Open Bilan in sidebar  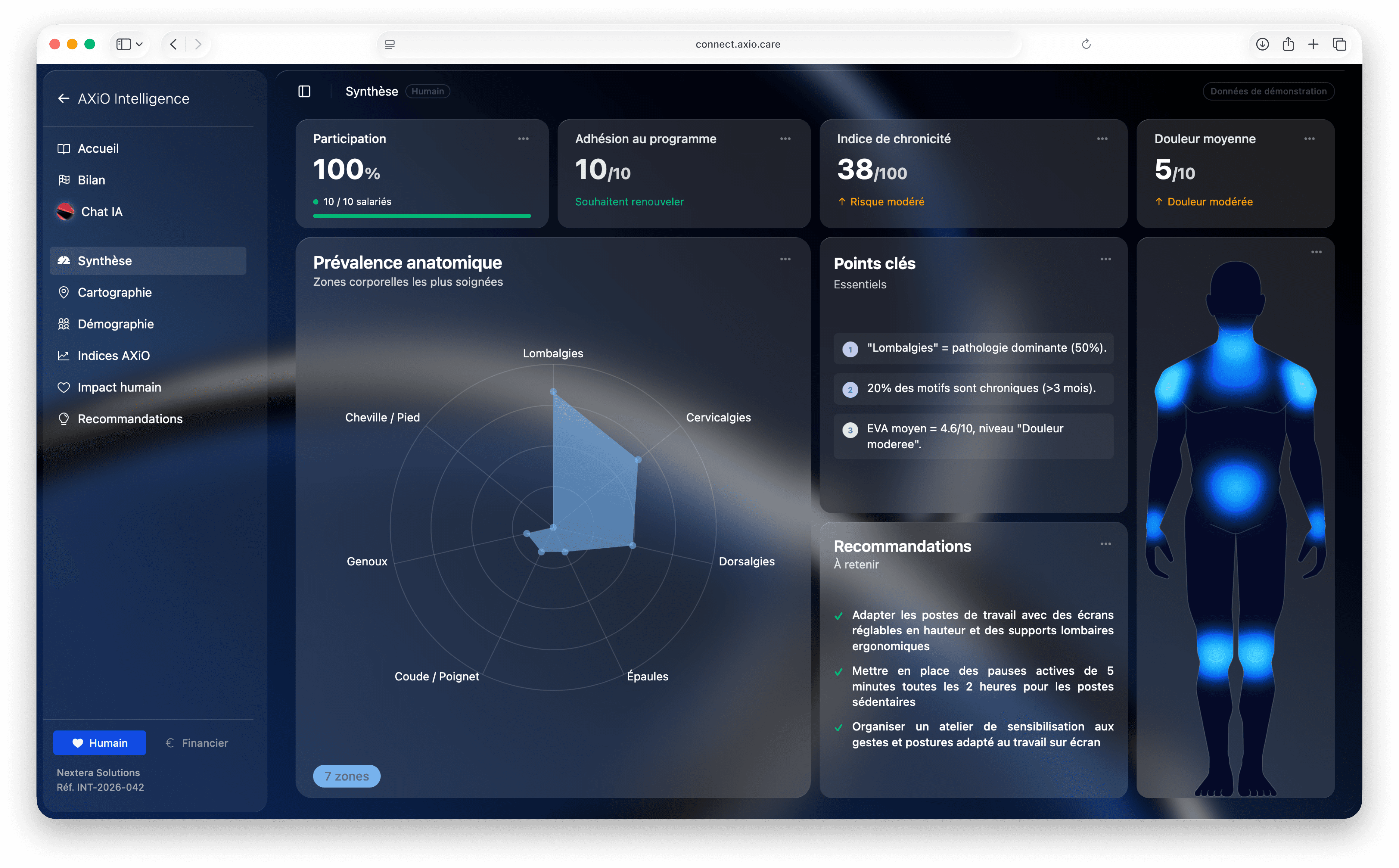pyautogui.click(x=91, y=180)
